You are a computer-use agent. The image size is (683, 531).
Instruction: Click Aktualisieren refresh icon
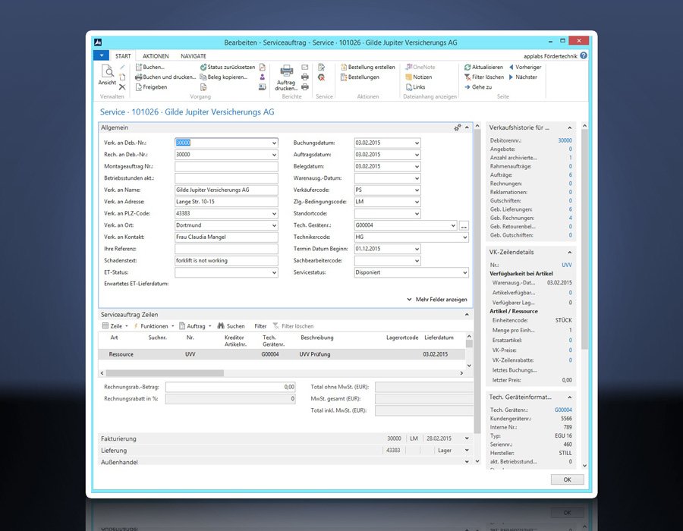[467, 67]
